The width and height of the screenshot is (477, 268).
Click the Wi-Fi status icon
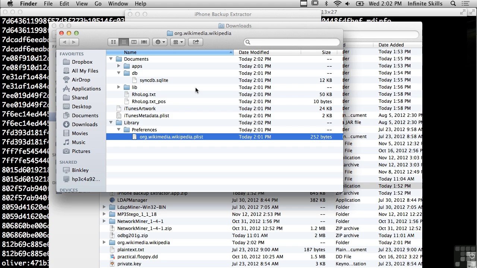pyautogui.click(x=338, y=4)
